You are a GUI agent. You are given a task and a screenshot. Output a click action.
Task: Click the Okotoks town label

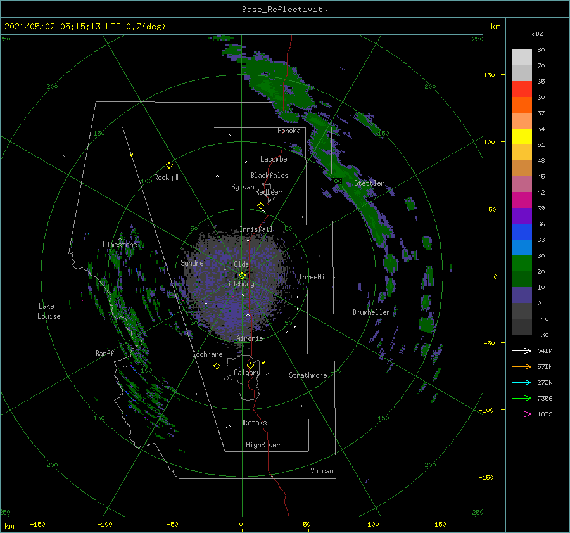click(x=253, y=423)
